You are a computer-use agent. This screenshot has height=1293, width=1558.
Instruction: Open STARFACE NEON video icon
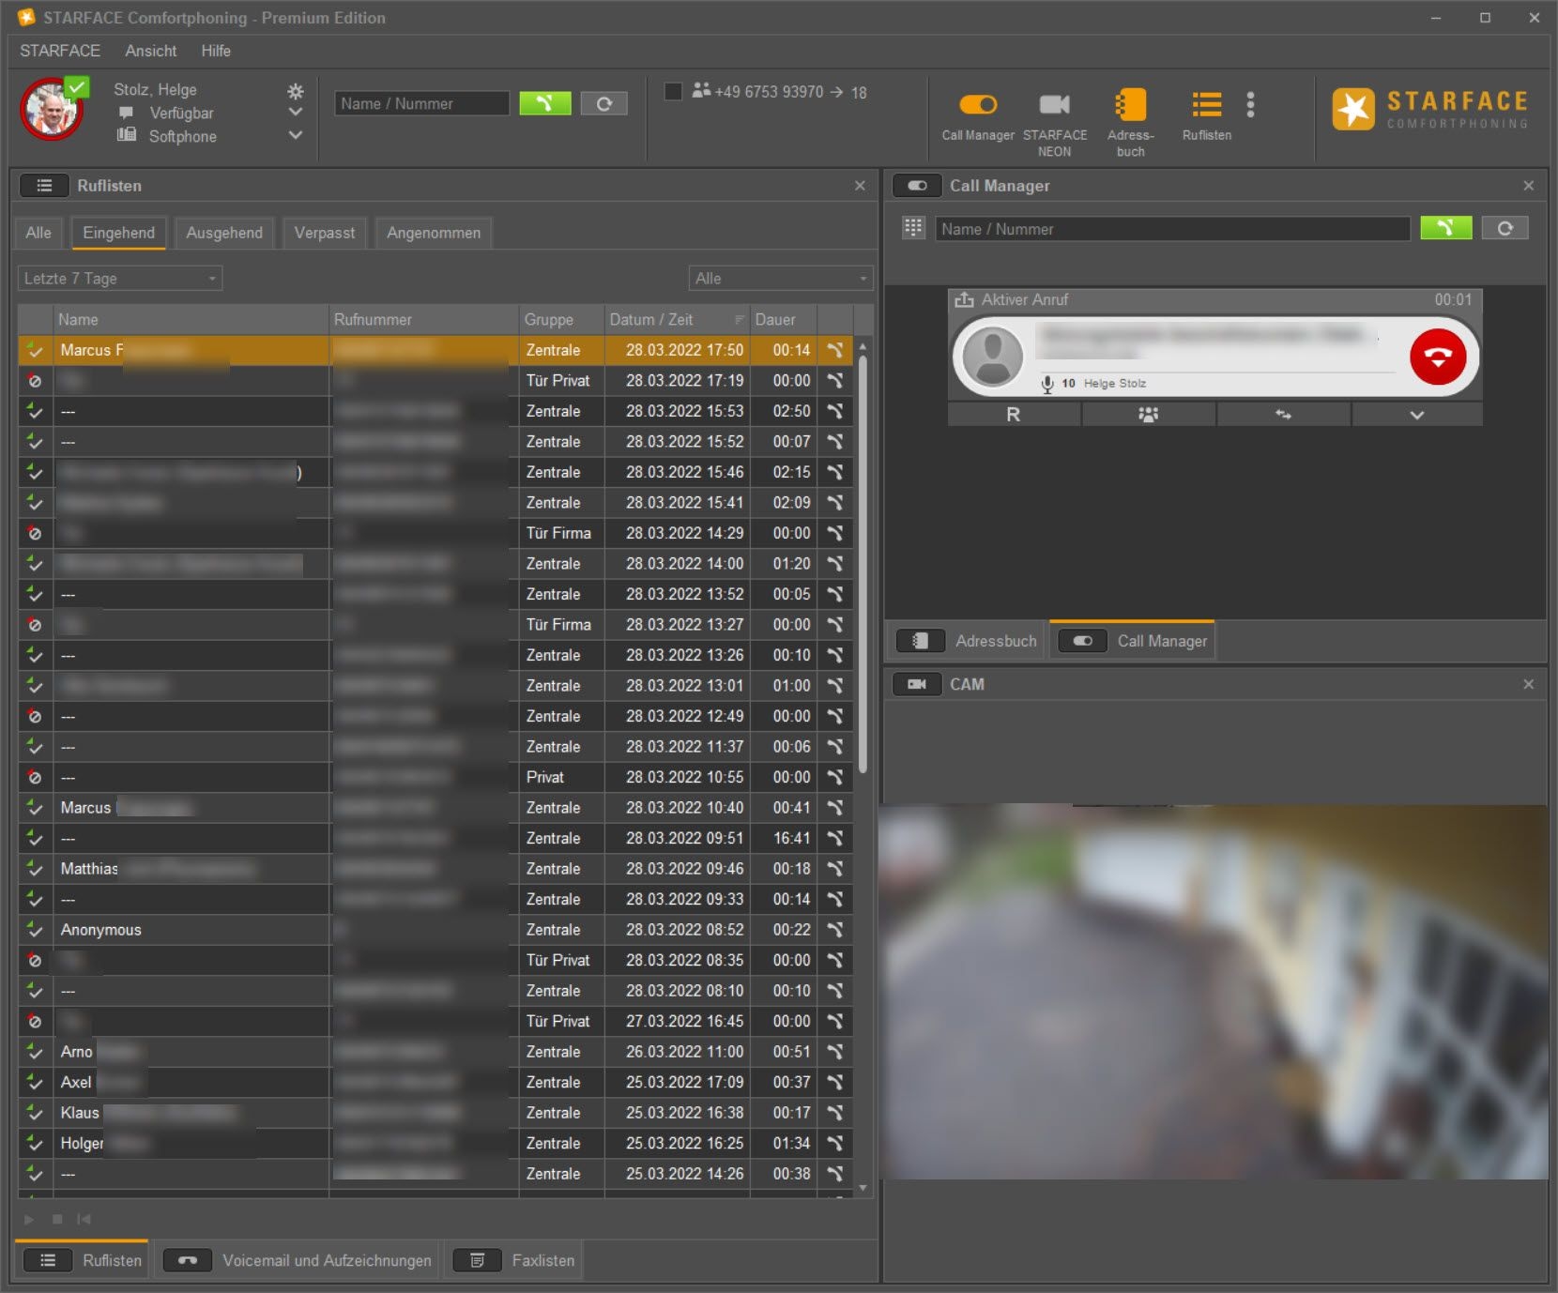point(1054,104)
